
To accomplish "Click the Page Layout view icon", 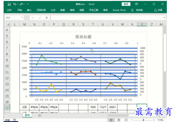I will [119, 120].
